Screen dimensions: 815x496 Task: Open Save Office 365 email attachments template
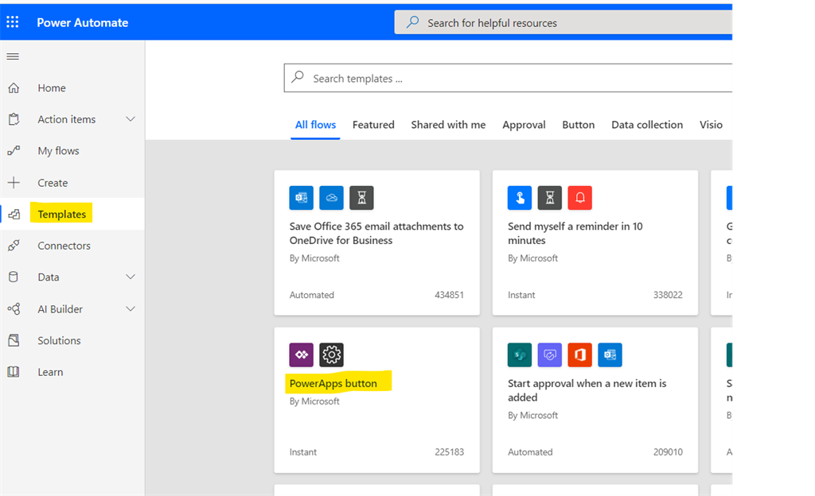[376, 233]
